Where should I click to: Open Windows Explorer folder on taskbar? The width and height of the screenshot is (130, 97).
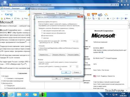(x=19, y=95)
